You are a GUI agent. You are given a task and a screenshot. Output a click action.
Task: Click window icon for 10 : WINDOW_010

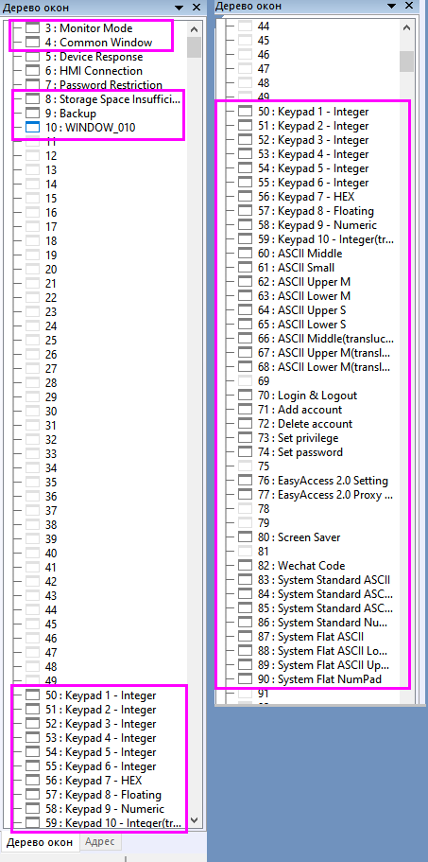tap(33, 128)
